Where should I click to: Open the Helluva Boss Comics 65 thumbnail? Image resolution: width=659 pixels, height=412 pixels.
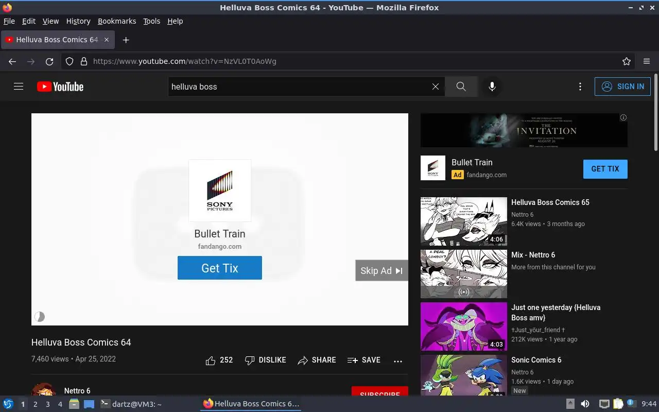coord(464,221)
